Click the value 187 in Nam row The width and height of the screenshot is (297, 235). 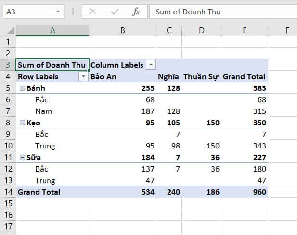coord(148,111)
